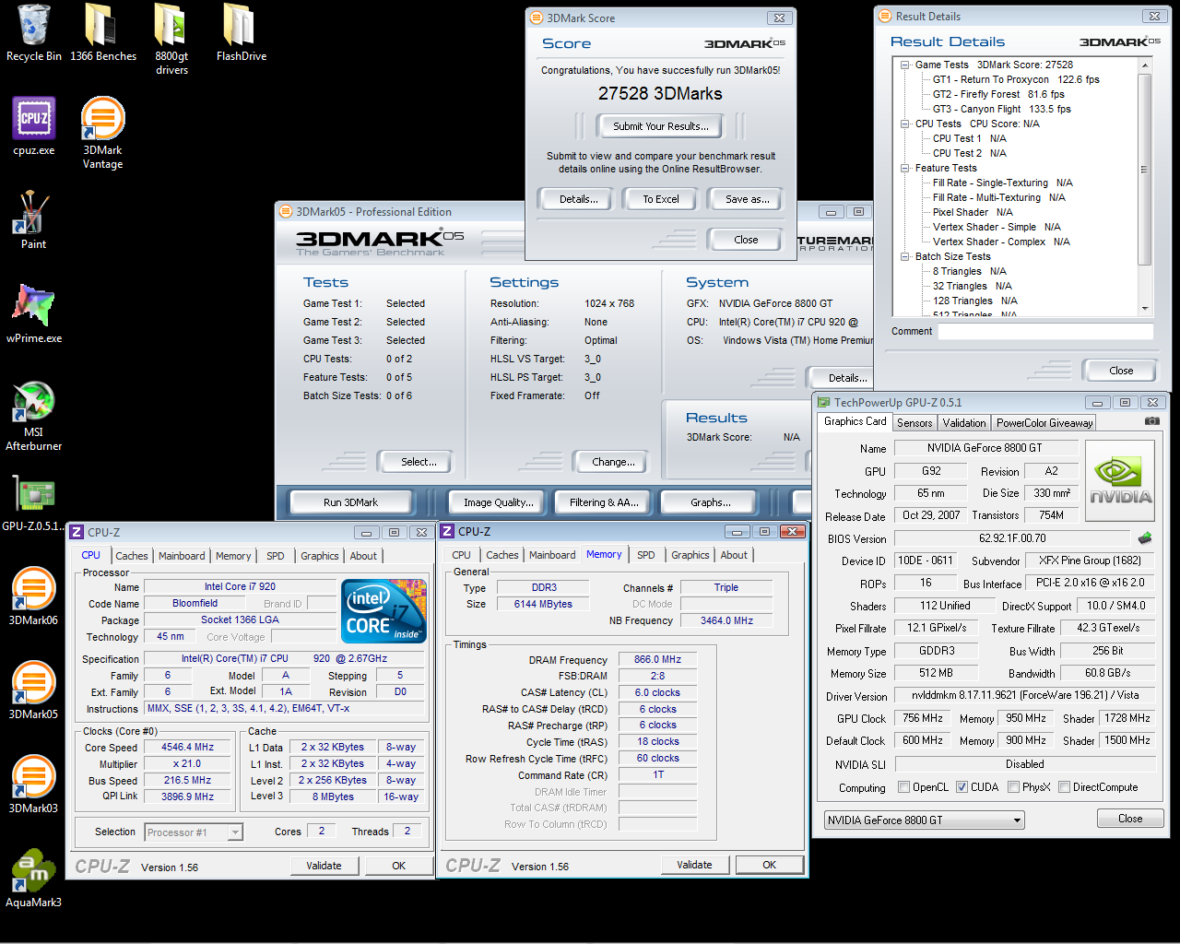Switch to Mainboard tab in left CPU-Z
This screenshot has height=944, width=1180.
(182, 556)
